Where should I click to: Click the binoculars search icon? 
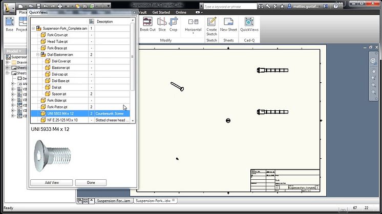click(261, 6)
